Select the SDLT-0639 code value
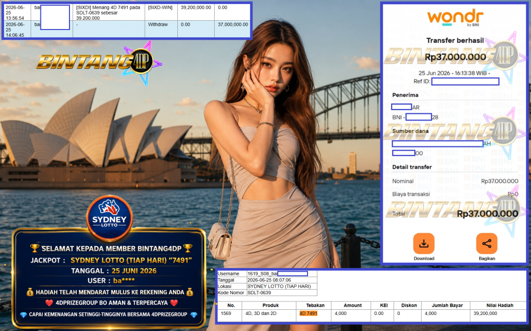The height and width of the screenshot is (331, 531). click(x=259, y=293)
